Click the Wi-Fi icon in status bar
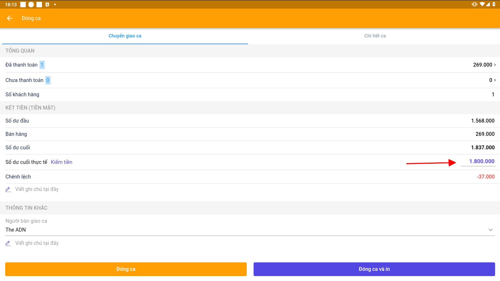500x281 pixels. (482, 4)
